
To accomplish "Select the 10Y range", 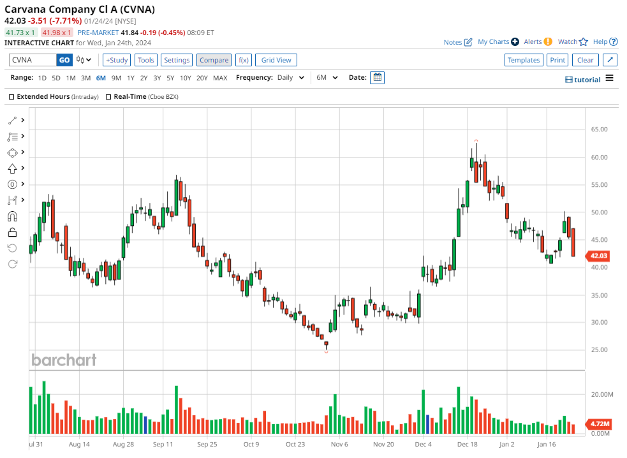I will 186,78.
